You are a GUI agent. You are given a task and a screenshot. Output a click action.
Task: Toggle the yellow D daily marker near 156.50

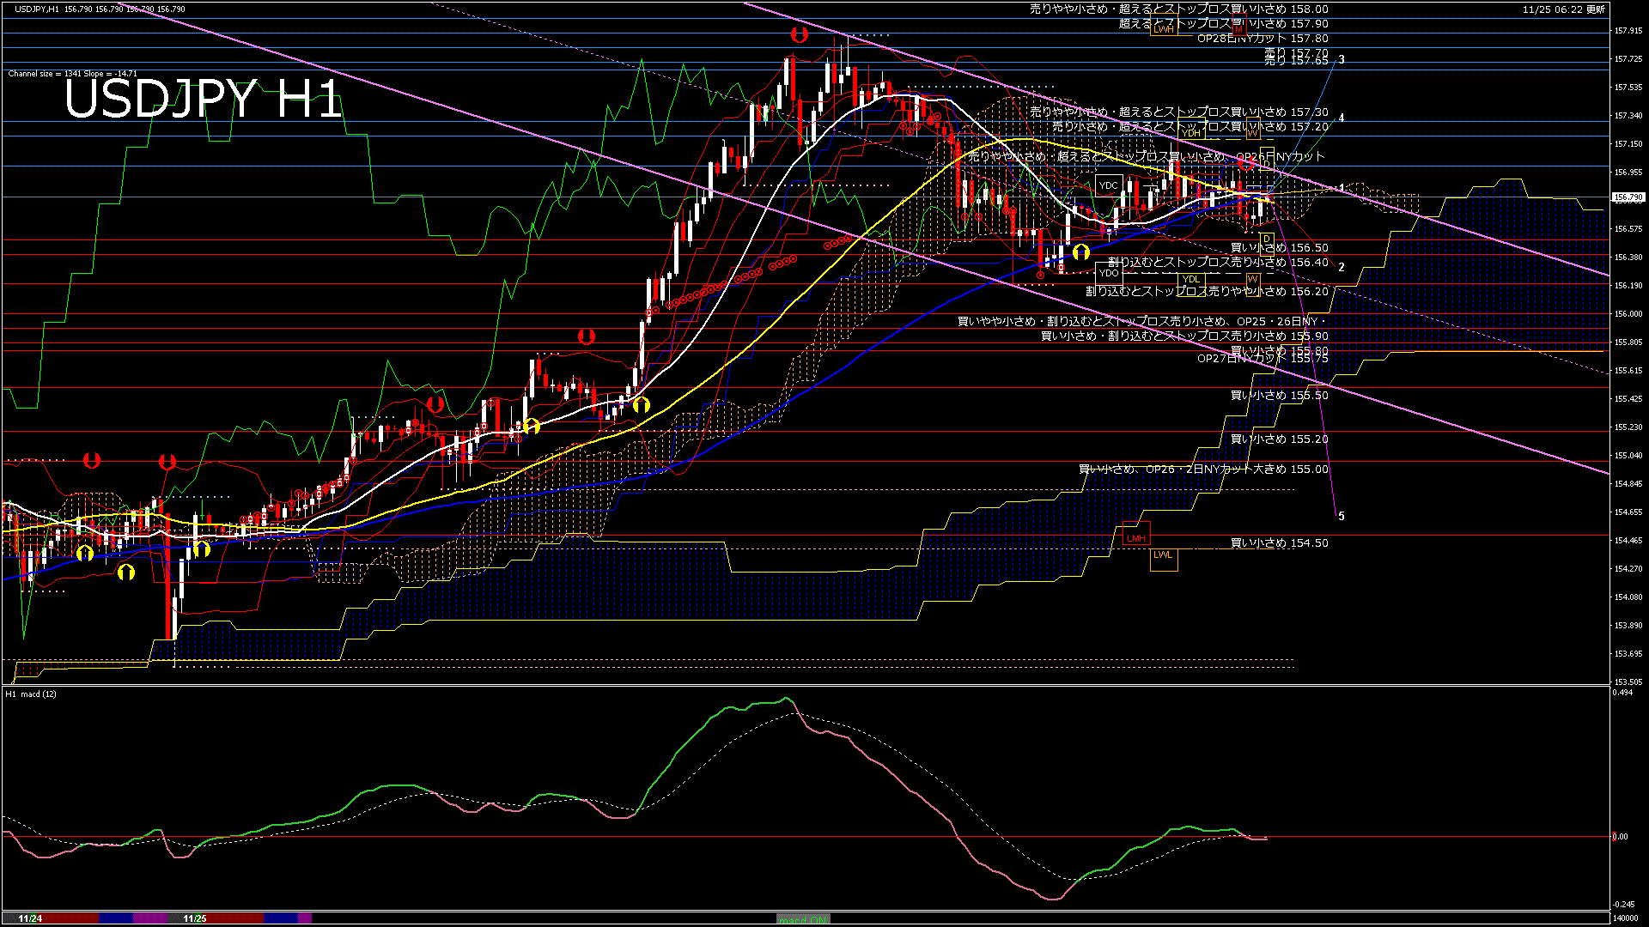(x=1267, y=245)
